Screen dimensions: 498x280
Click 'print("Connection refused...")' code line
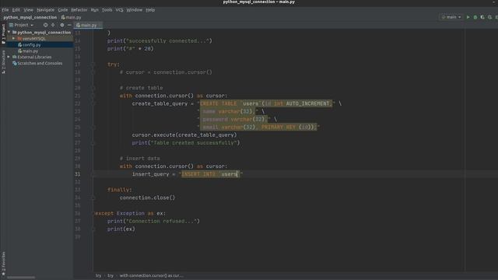click(x=153, y=221)
